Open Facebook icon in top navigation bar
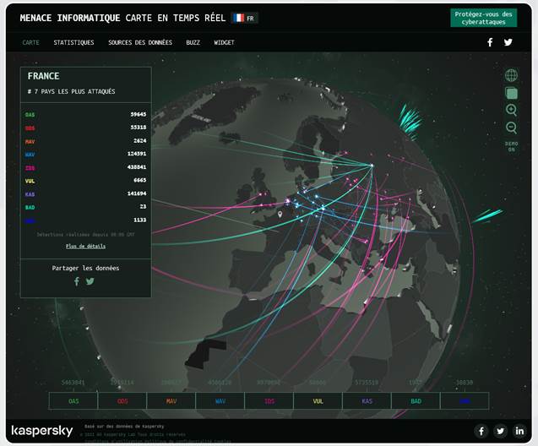Screen dimensions: 538x446 click(x=490, y=42)
